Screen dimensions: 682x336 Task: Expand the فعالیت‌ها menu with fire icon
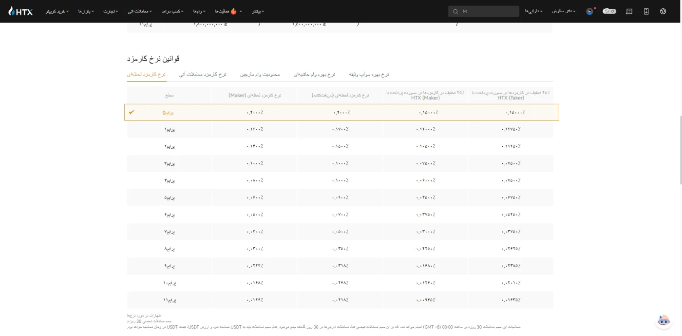(228, 11)
